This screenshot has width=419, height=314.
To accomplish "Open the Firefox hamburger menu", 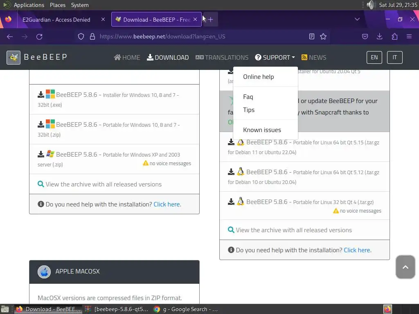I will coord(409,36).
